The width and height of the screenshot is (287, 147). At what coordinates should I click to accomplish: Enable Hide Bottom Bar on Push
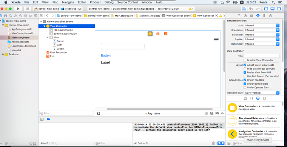pos(245,69)
